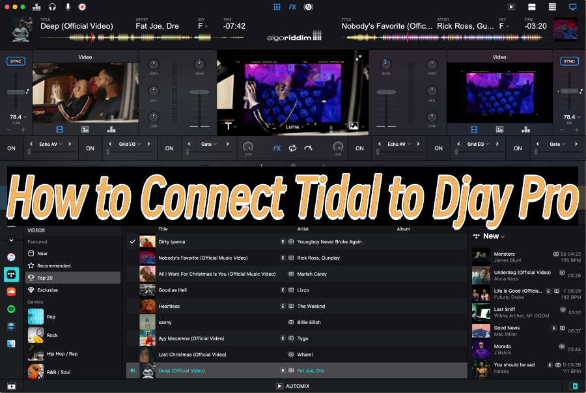
Task: Open the T title overlay dropdown
Action: point(230,126)
